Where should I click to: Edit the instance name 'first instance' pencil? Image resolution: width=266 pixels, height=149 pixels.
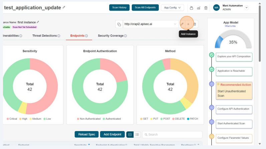[38, 22]
